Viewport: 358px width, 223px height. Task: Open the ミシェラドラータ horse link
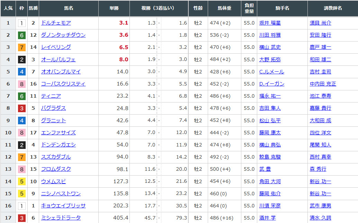pos(61,218)
